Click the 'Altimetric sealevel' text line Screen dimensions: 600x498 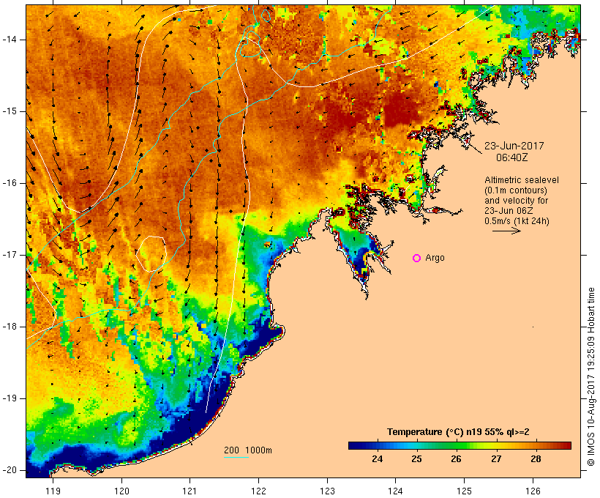click(522, 180)
